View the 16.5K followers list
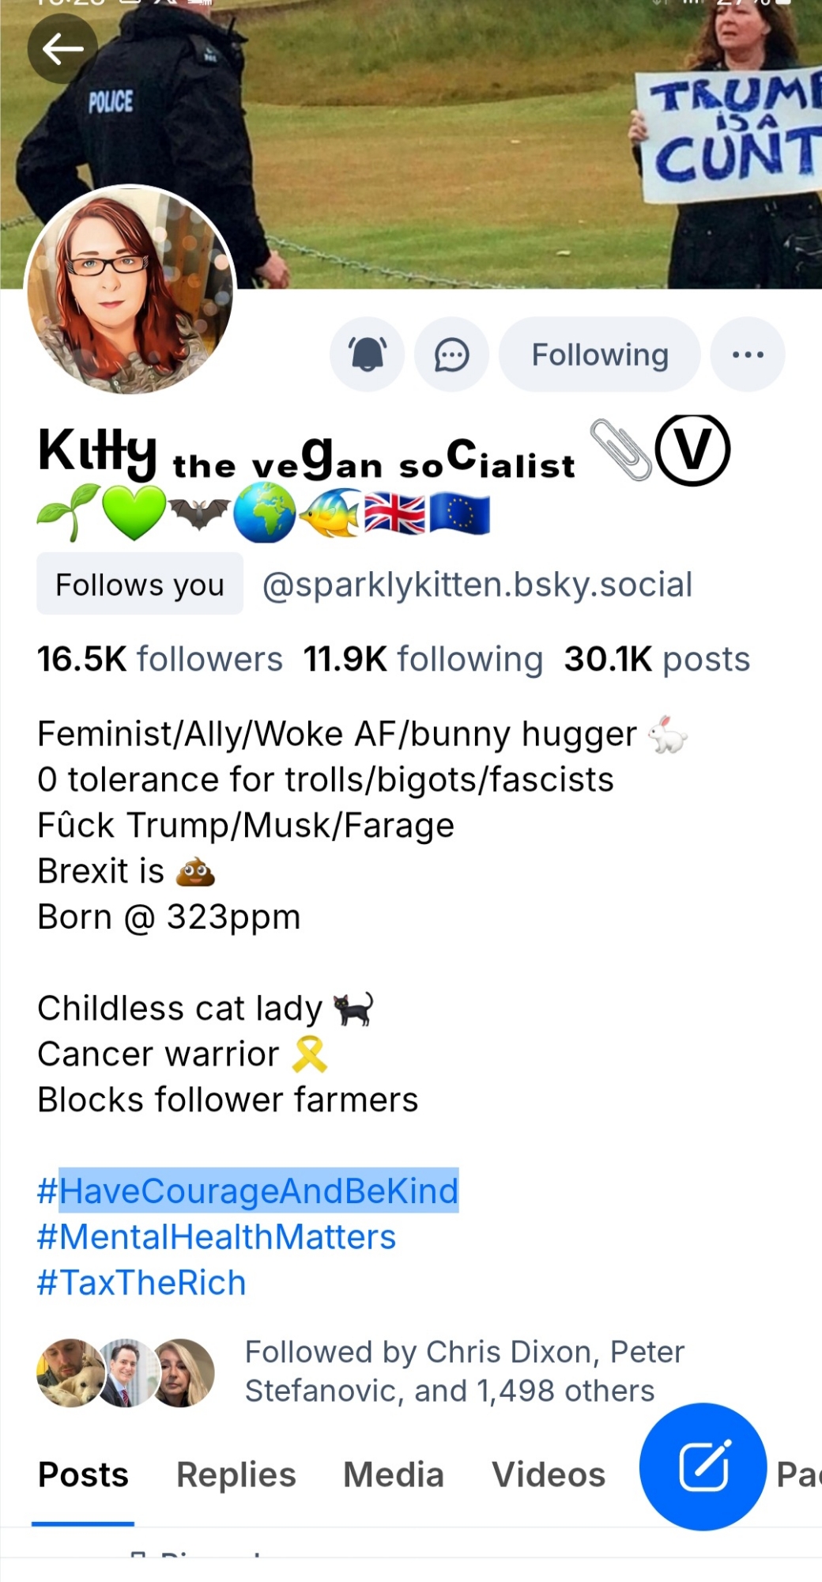The width and height of the screenshot is (822, 1582). tap(160, 659)
